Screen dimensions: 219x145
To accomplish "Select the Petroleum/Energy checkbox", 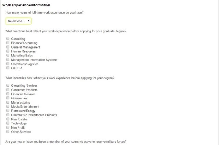I will point(8,111).
